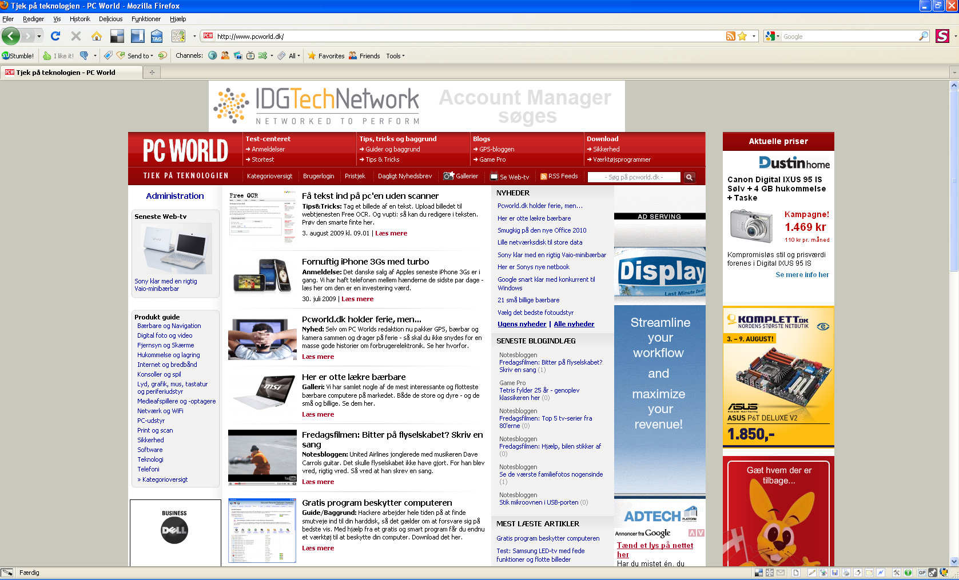The height and width of the screenshot is (580, 959).
Task: Open the Brugerlogin link
Action: [319, 176]
